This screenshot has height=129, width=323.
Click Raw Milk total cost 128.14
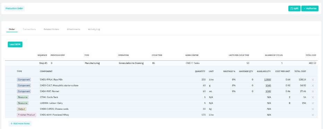[303, 80]
